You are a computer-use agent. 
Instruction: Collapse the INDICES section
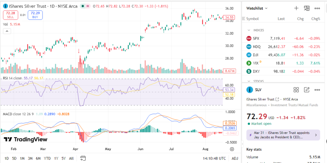pos(249,30)
